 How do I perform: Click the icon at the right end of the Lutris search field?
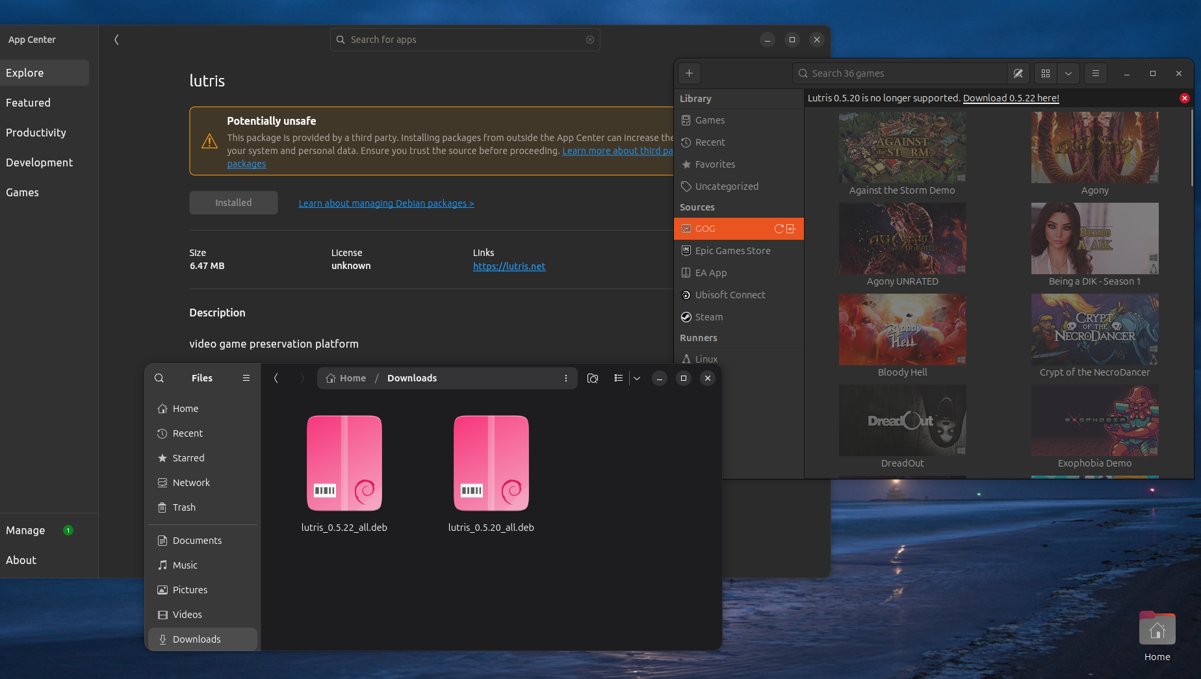click(1018, 73)
